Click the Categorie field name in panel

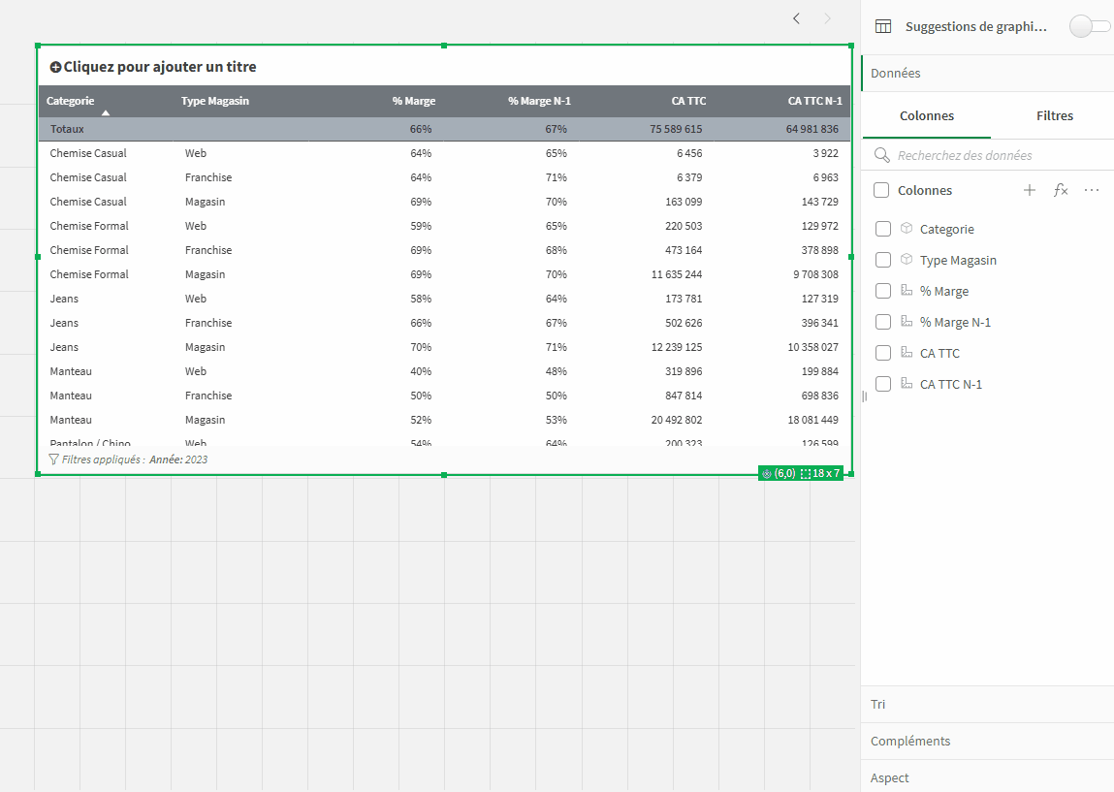click(x=946, y=229)
